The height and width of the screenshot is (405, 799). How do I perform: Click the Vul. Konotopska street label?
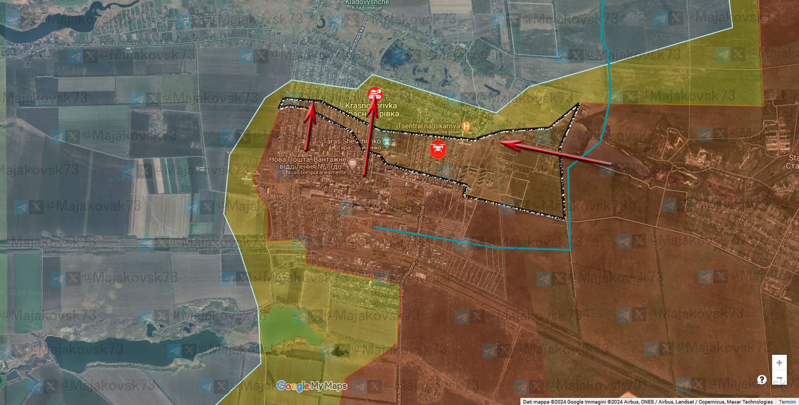click(x=354, y=44)
